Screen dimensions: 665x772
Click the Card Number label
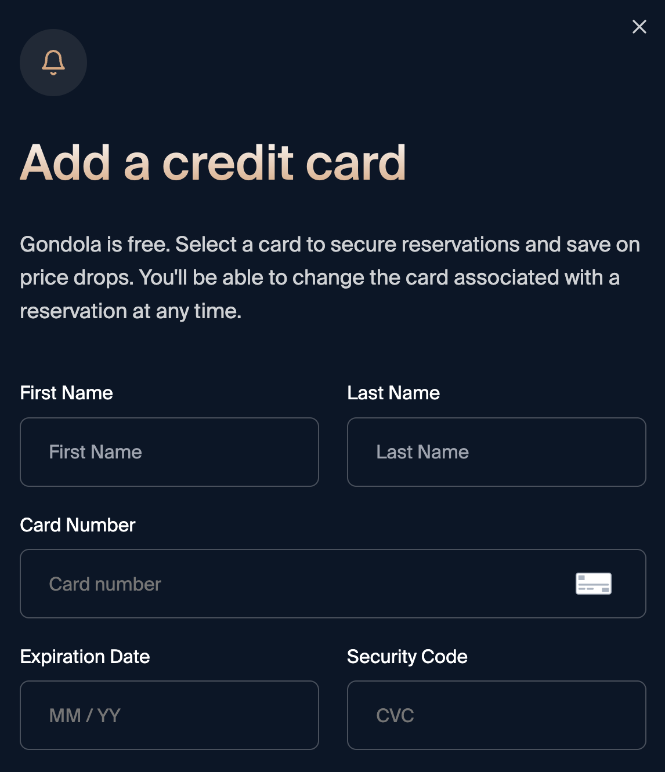pos(77,525)
